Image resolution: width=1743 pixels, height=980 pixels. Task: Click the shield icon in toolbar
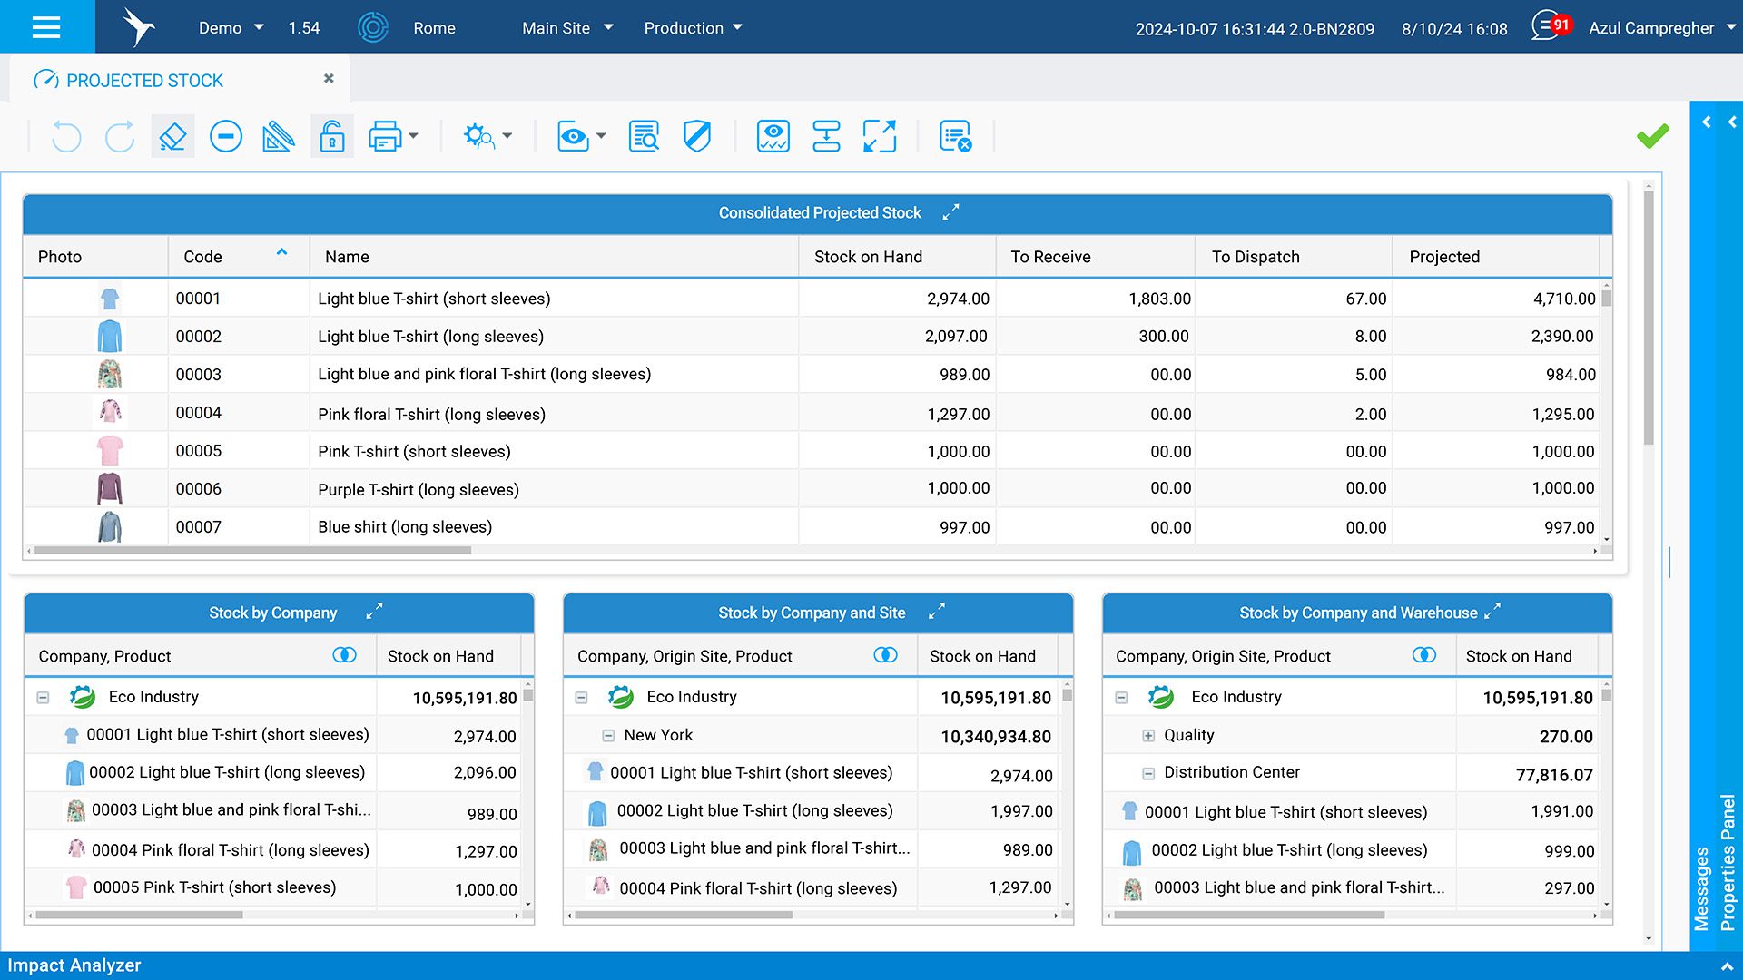[x=697, y=137]
